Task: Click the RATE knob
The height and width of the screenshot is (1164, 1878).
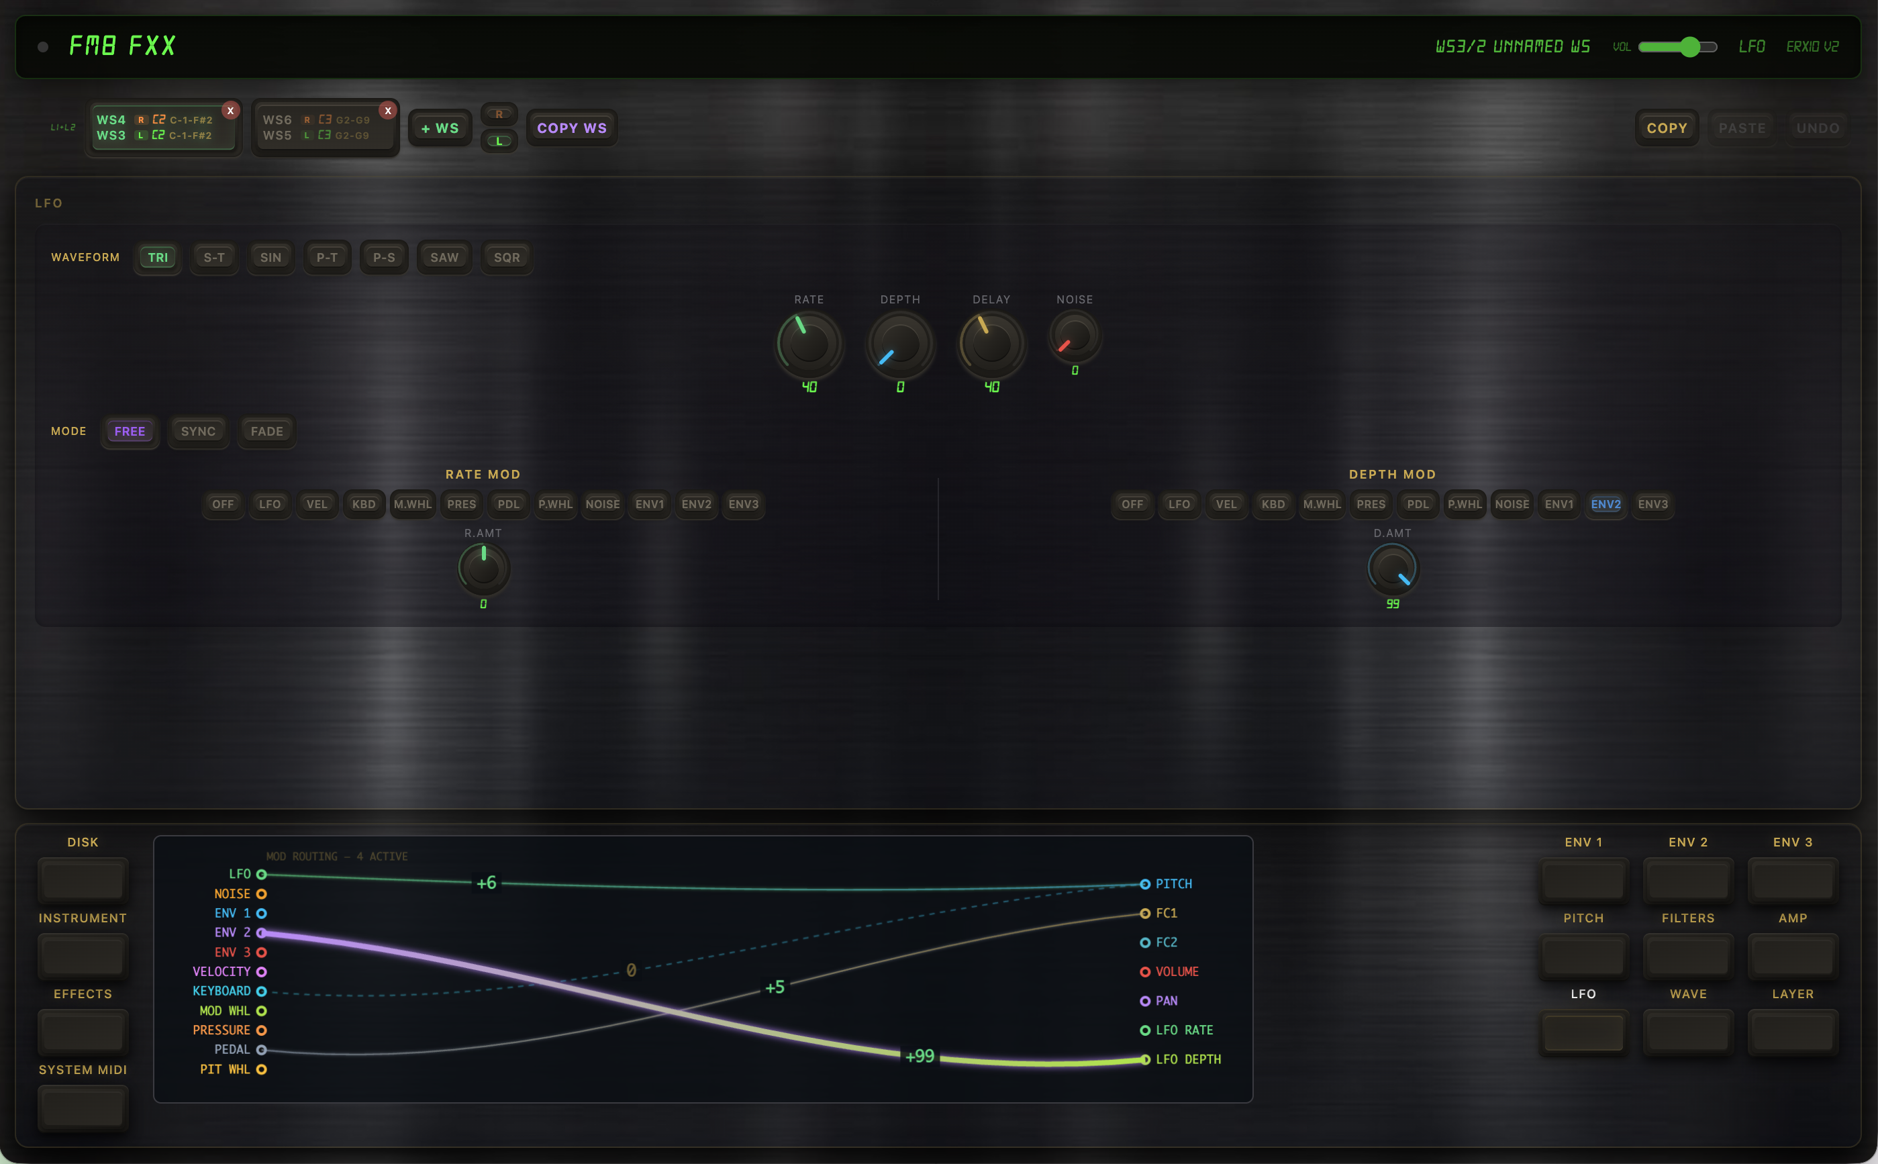Action: point(809,343)
